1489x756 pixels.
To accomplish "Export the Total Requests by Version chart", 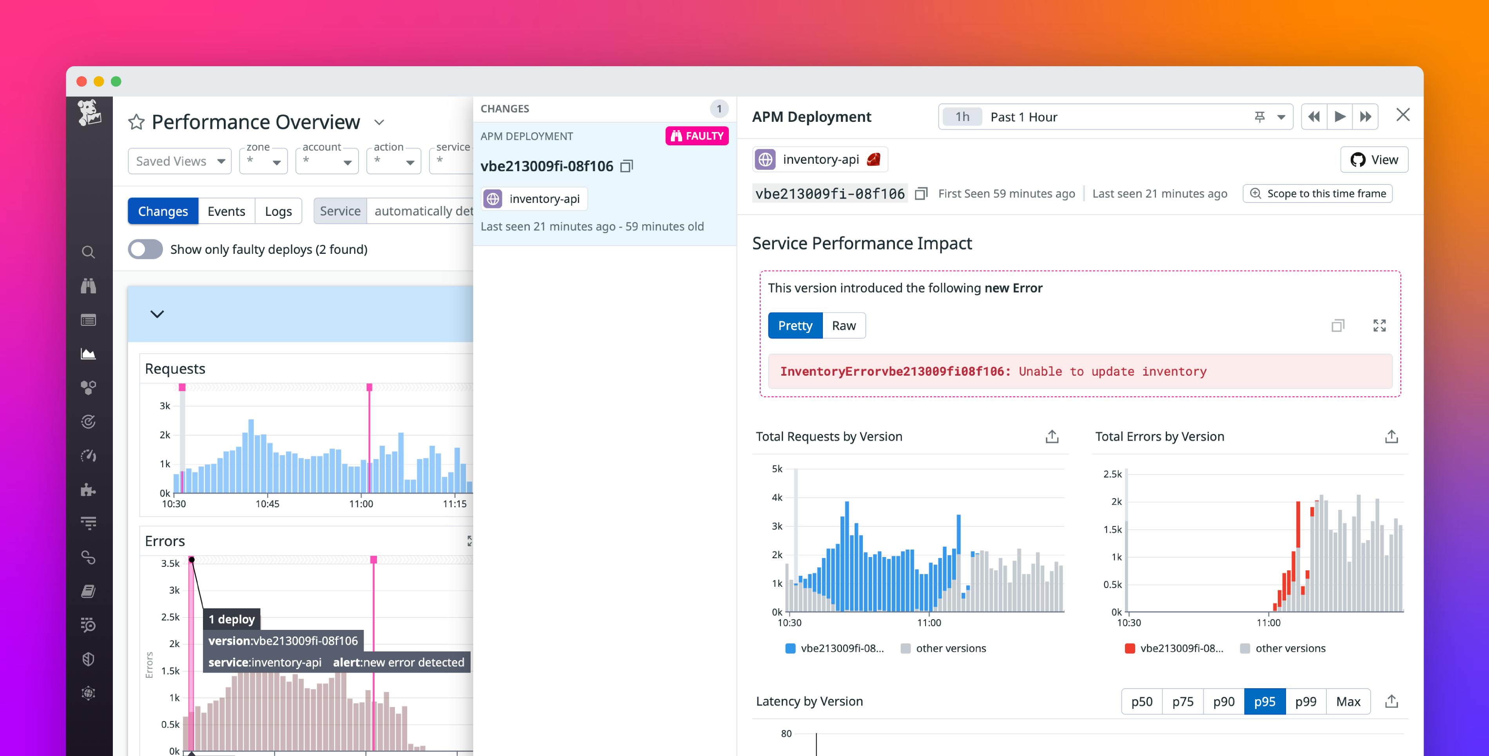I will (x=1052, y=436).
